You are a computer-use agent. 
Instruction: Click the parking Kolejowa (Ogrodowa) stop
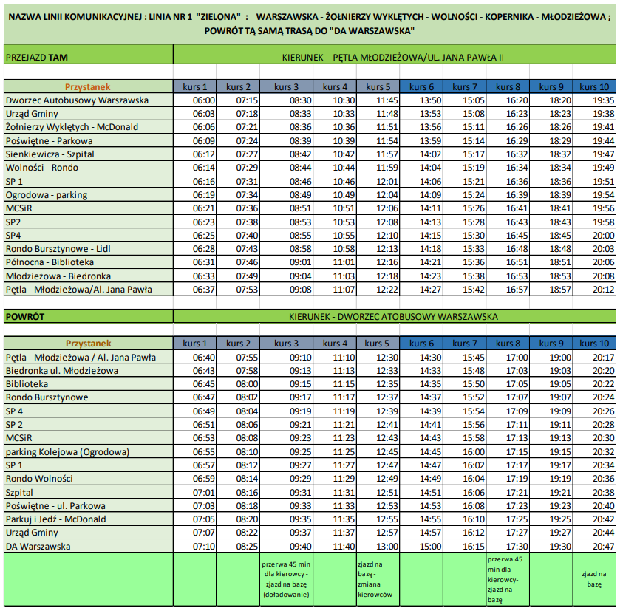pos(67,451)
